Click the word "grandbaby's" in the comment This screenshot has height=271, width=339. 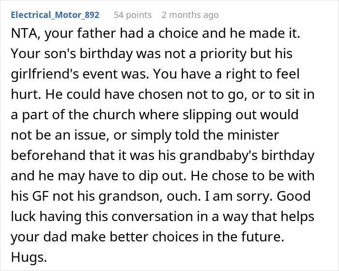coord(218,156)
